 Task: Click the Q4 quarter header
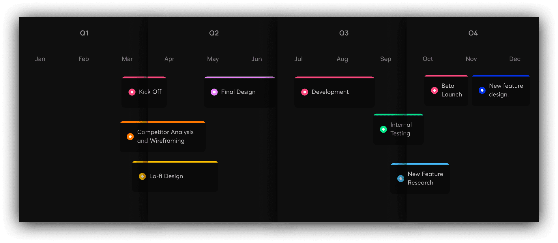point(473,33)
